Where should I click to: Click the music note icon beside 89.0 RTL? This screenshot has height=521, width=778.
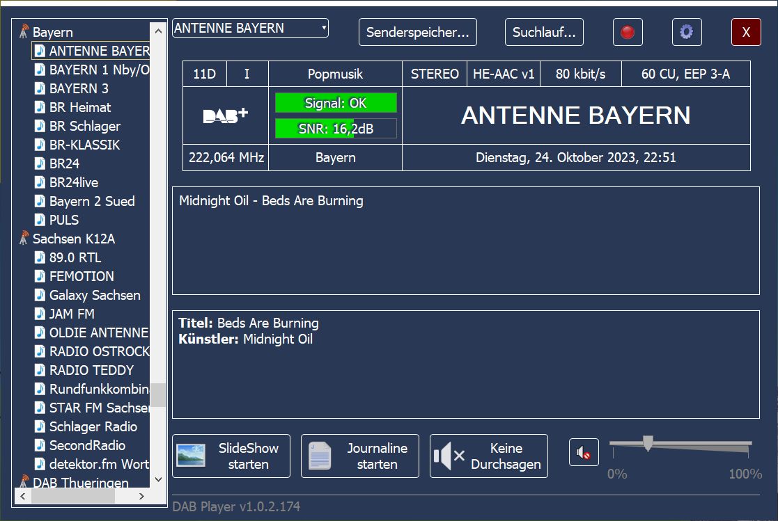coord(40,257)
